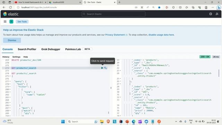Open the Grok Debugger tab
Image resolution: width=222 pixels, height=125 pixels.
click(51, 49)
